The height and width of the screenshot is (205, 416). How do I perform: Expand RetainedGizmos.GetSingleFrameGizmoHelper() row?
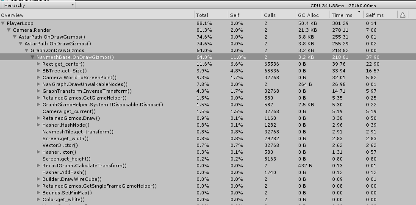pos(39,186)
